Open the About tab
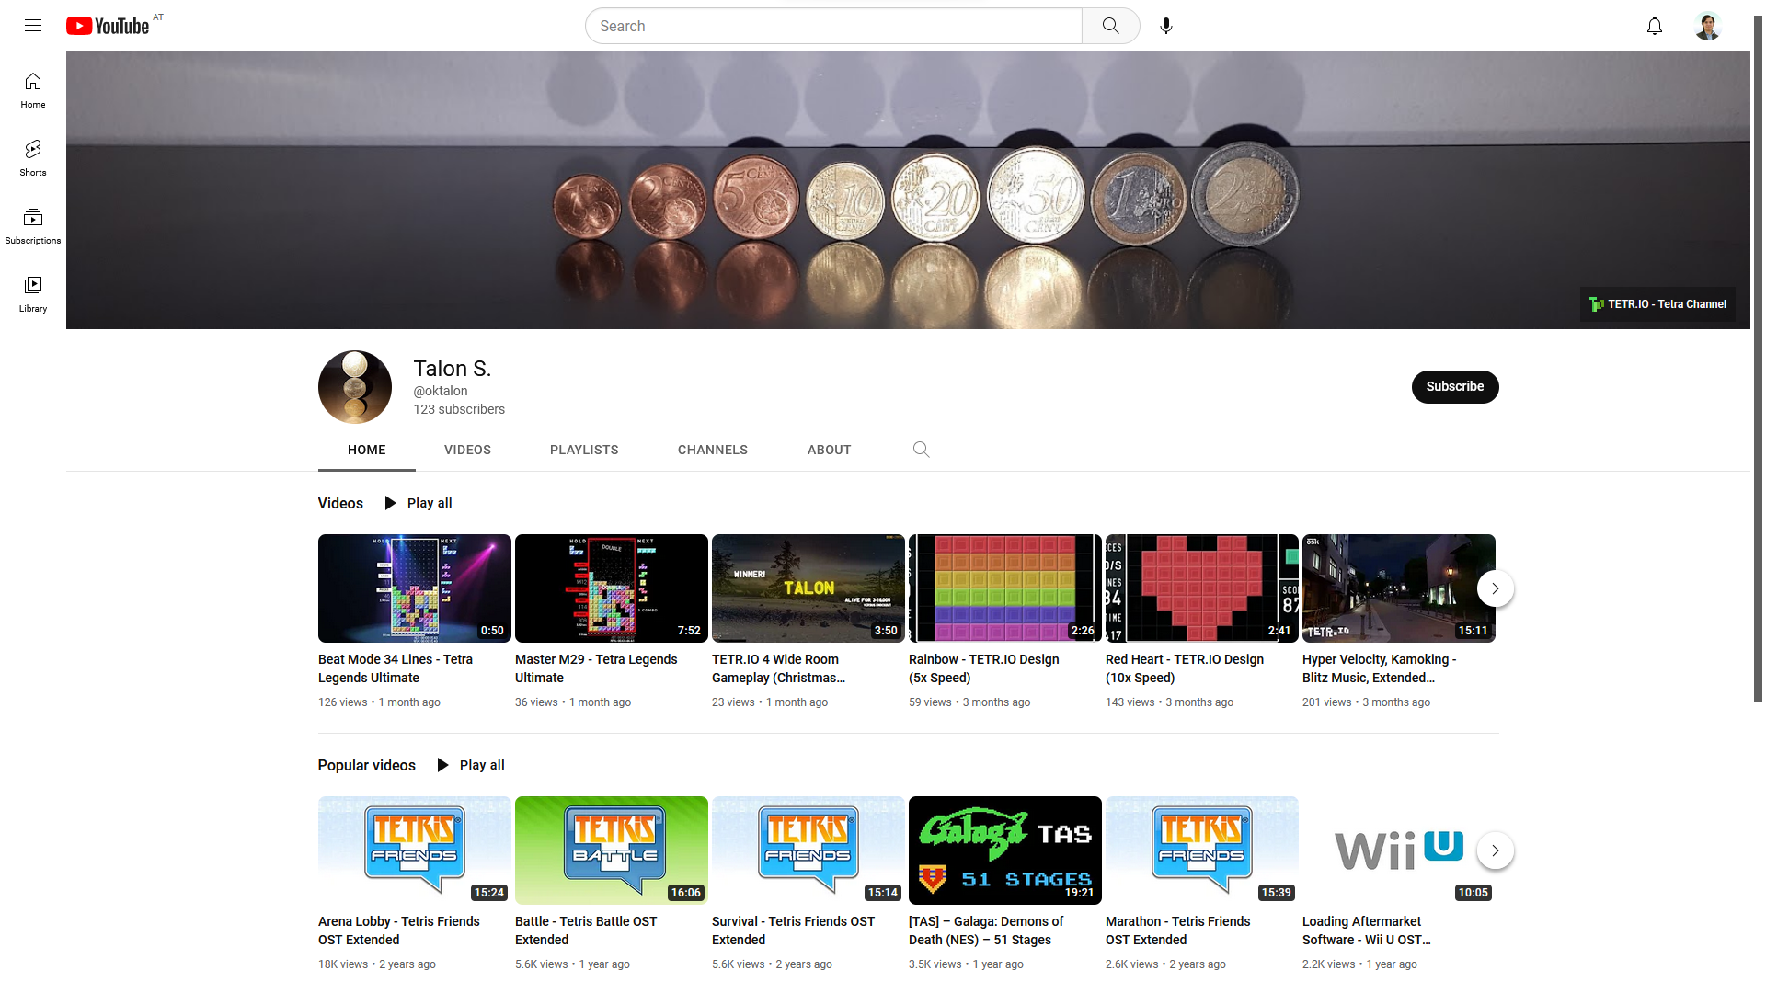This screenshot has height=993, width=1766. tap(830, 450)
